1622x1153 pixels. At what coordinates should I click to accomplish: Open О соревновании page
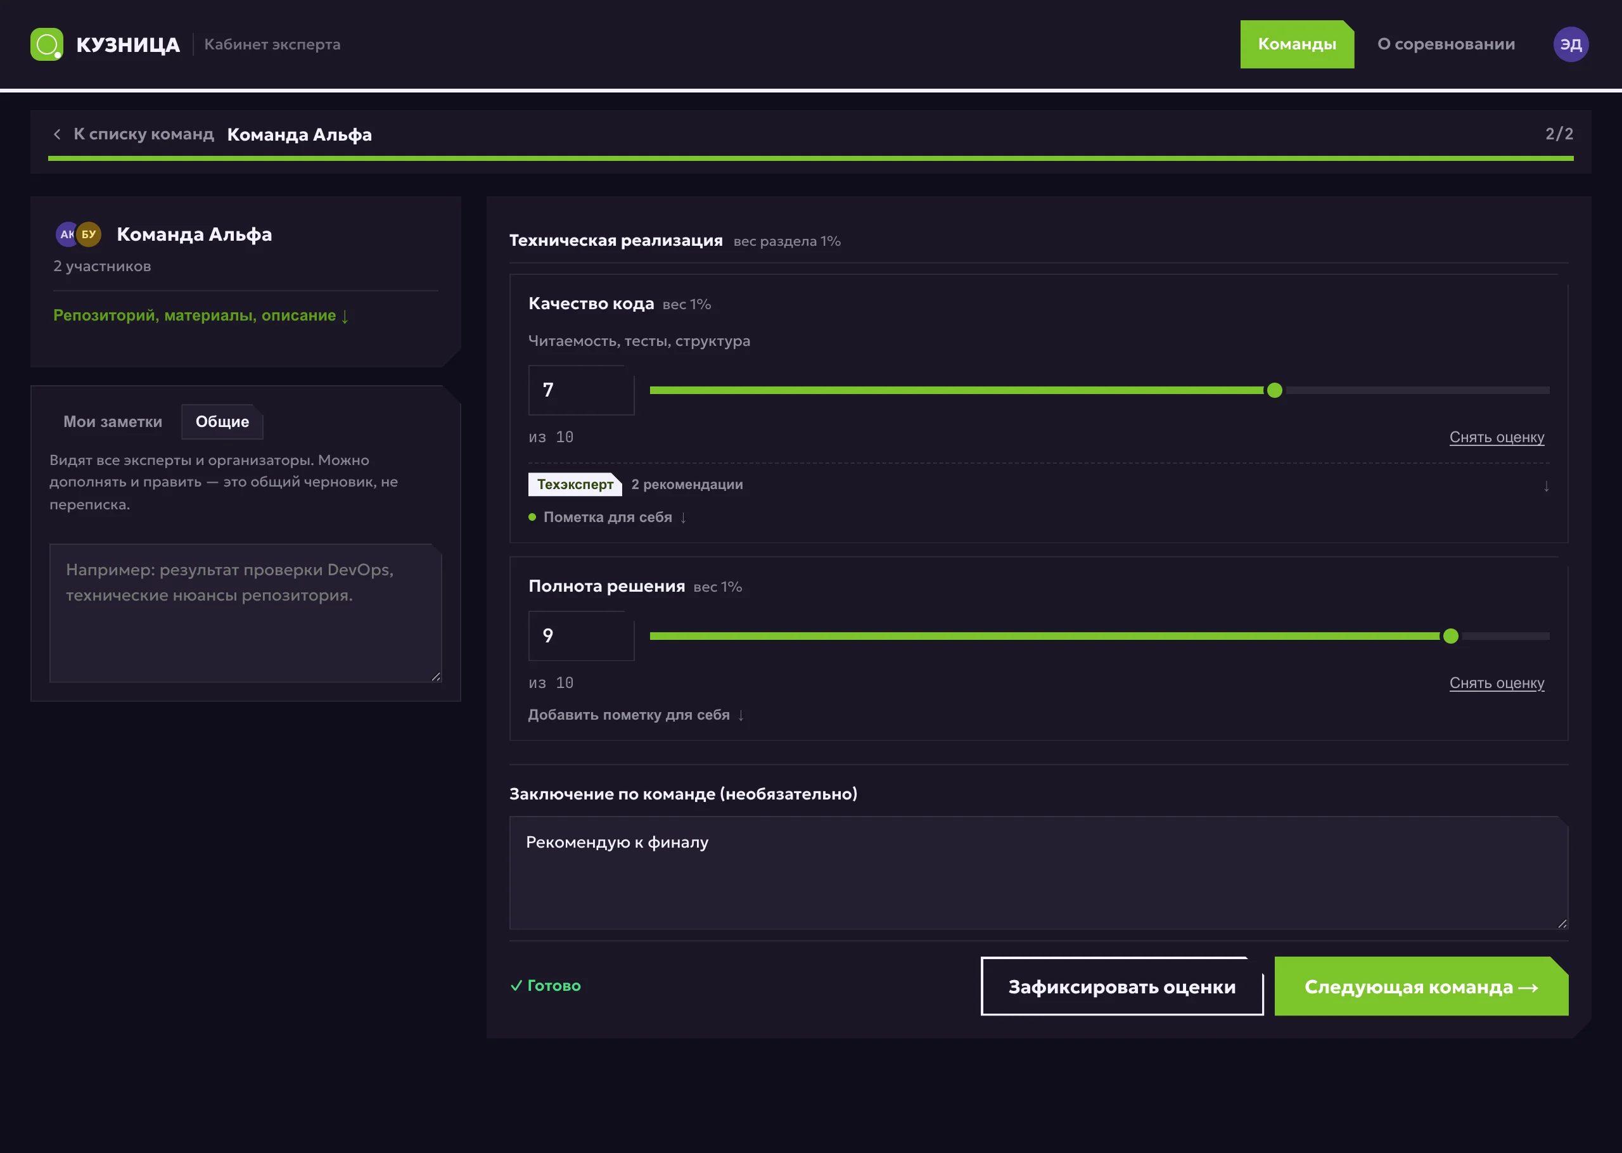(1446, 44)
